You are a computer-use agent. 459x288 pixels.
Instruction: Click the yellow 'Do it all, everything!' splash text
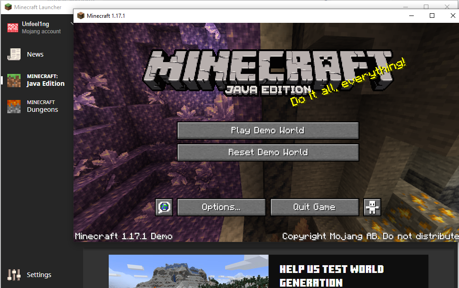tap(348, 82)
